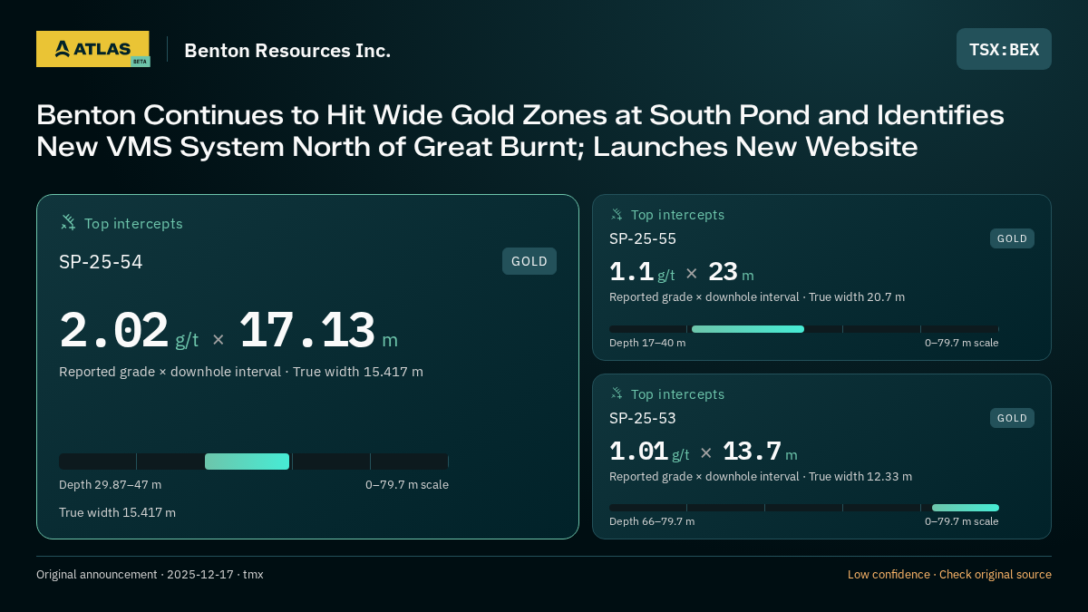Click the hole ID text SP-25-54
Image resolution: width=1088 pixels, height=612 pixels.
[101, 262]
